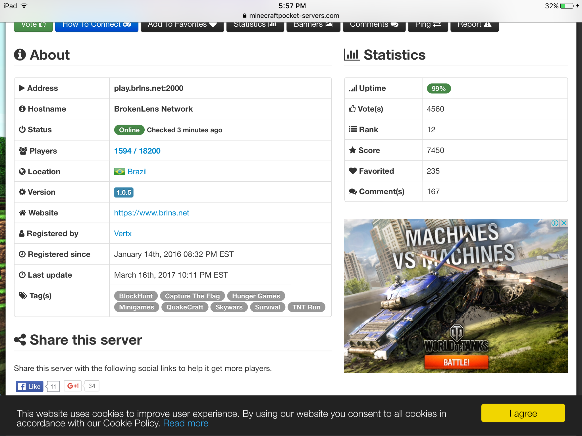Select the QuakeCraft tag
This screenshot has width=582, height=436.
pos(185,307)
